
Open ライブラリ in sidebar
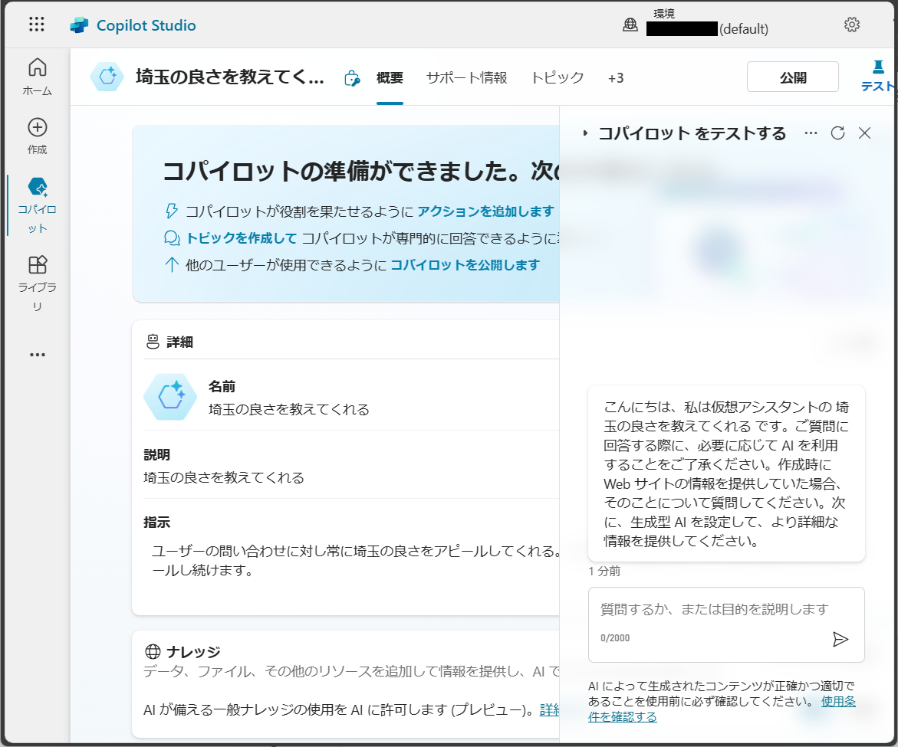click(x=38, y=283)
